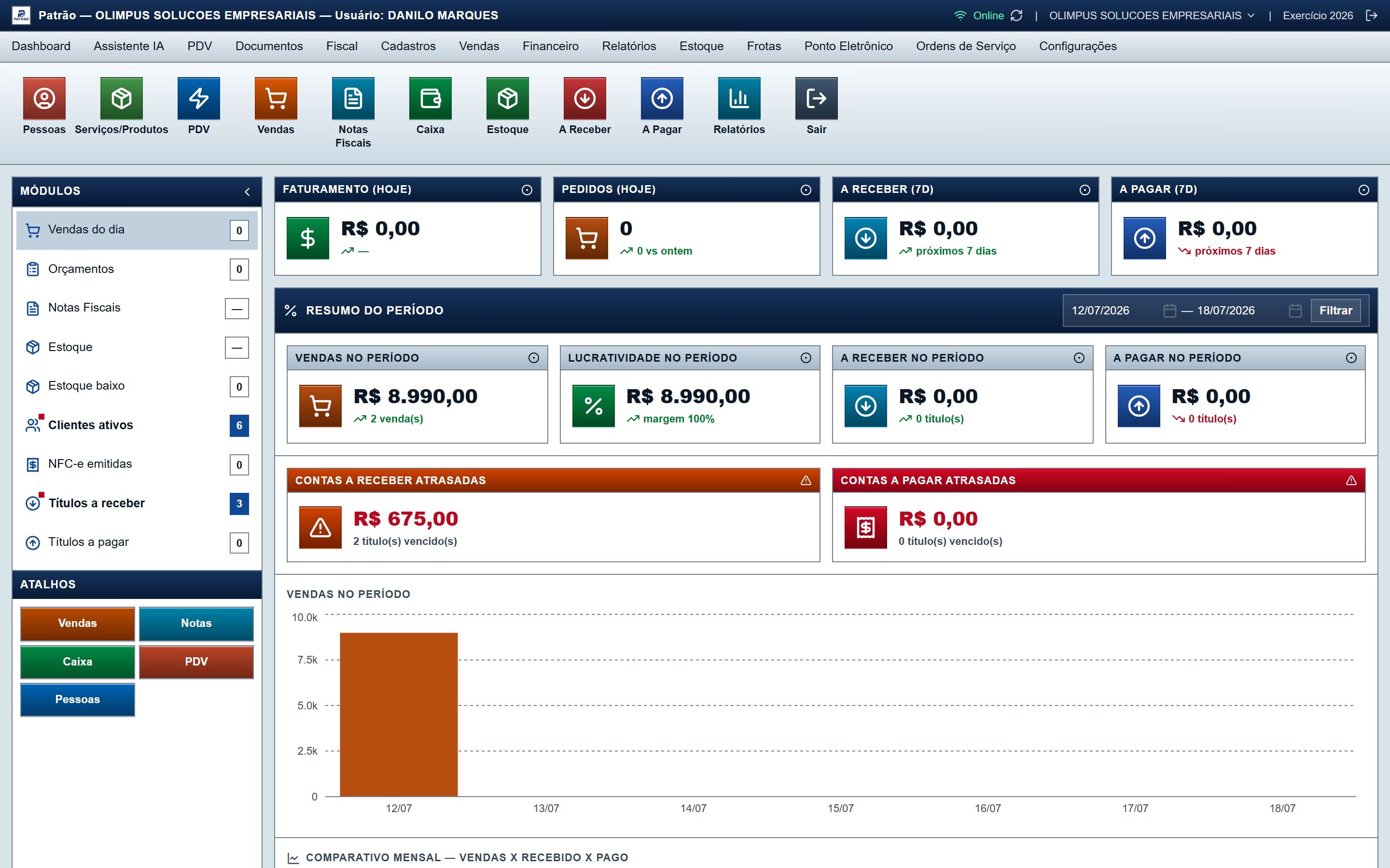The height and width of the screenshot is (868, 1390).
Task: Open the Frotas menu
Action: pos(764,46)
